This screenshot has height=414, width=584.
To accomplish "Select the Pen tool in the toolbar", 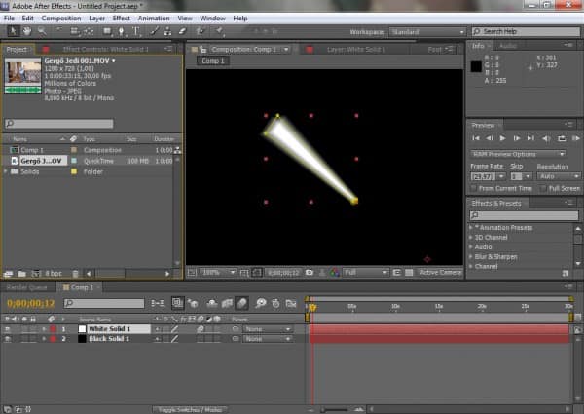I will tap(121, 31).
